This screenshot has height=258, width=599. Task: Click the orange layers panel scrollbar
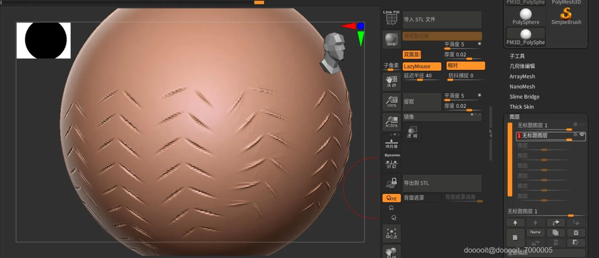point(510,159)
